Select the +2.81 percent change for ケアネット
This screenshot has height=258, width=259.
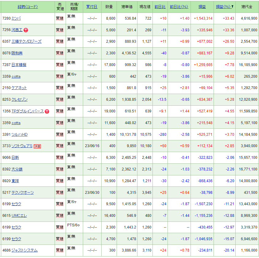coord(184,88)
